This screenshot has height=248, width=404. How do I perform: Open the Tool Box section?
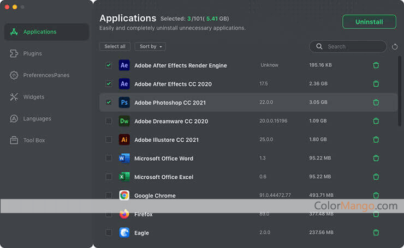pos(34,140)
